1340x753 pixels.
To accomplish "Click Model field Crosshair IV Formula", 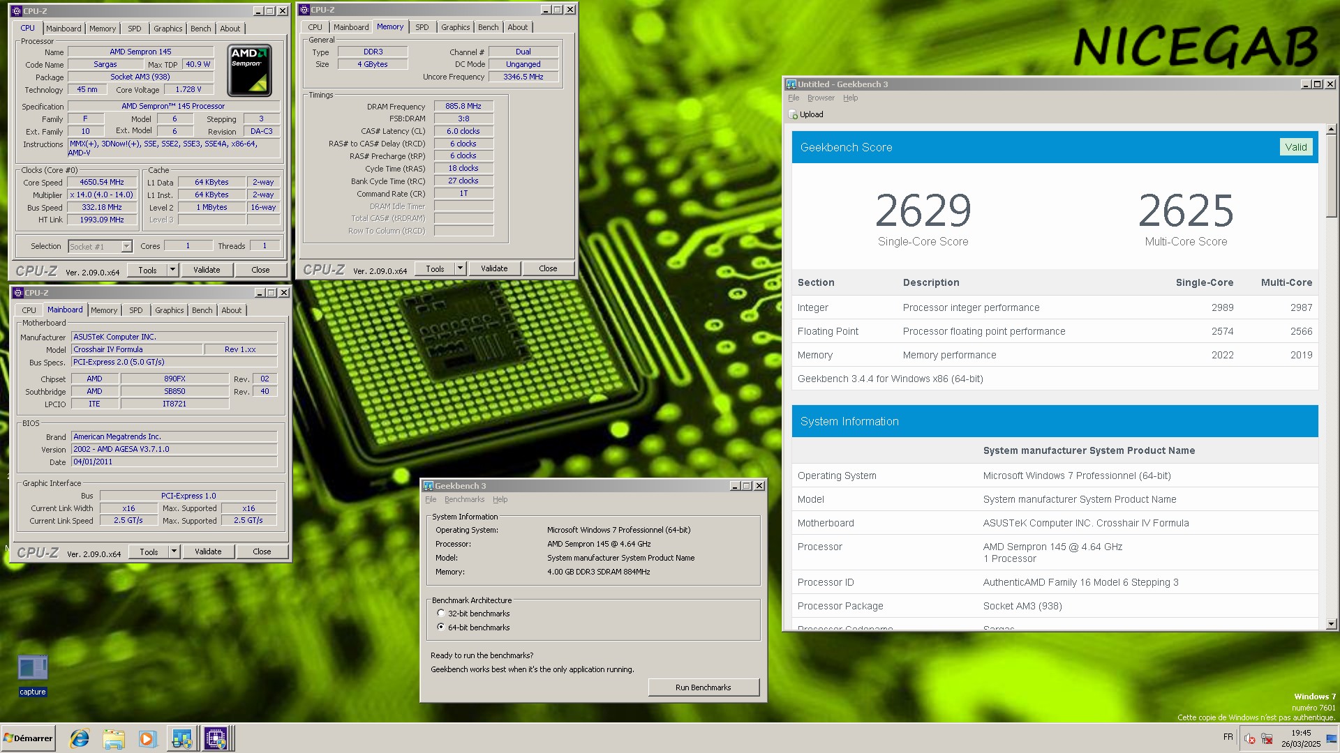I will pyautogui.click(x=137, y=350).
